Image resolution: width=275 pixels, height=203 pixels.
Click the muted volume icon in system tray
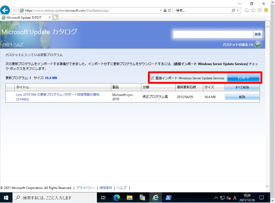(229, 198)
